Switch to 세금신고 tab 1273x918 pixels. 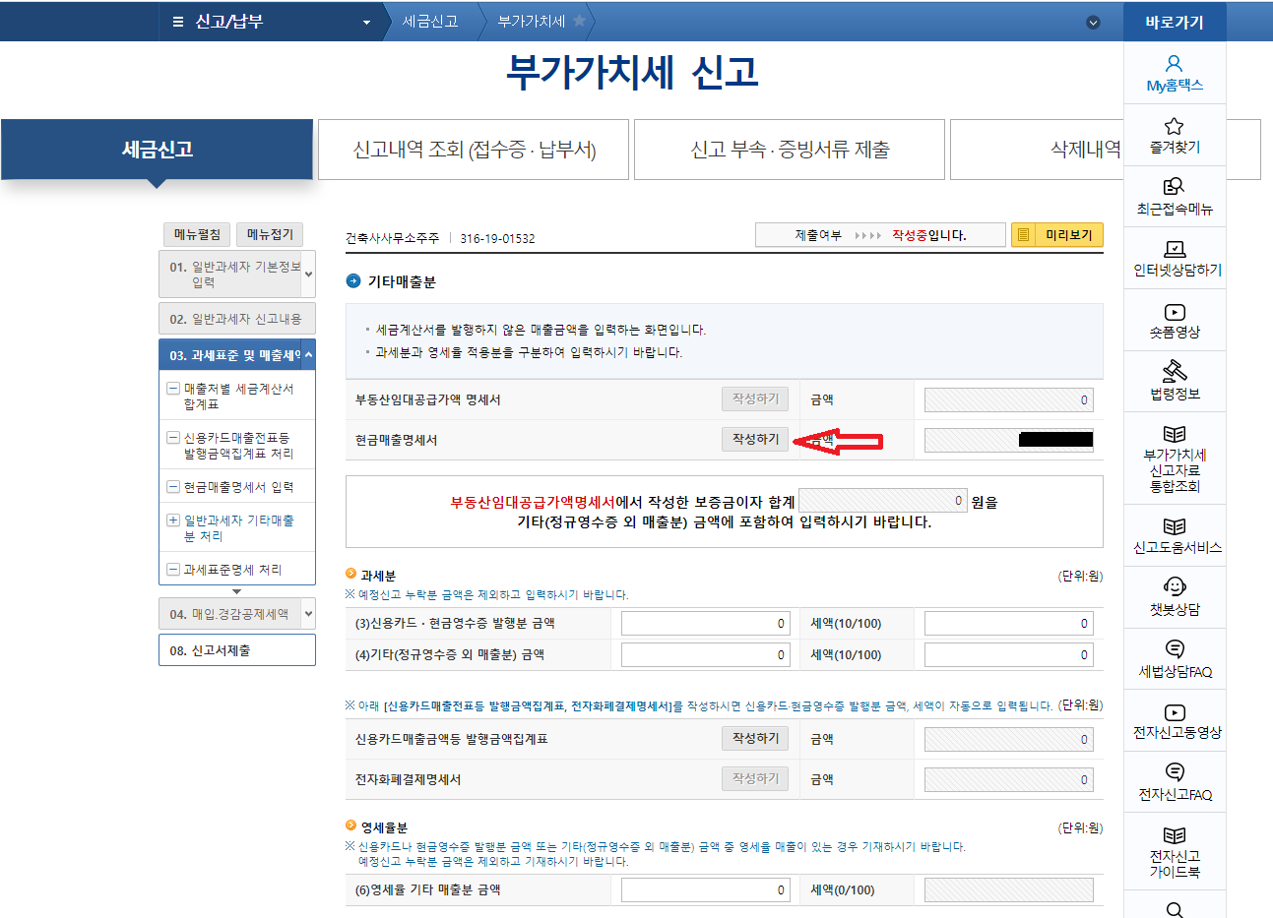(157, 150)
